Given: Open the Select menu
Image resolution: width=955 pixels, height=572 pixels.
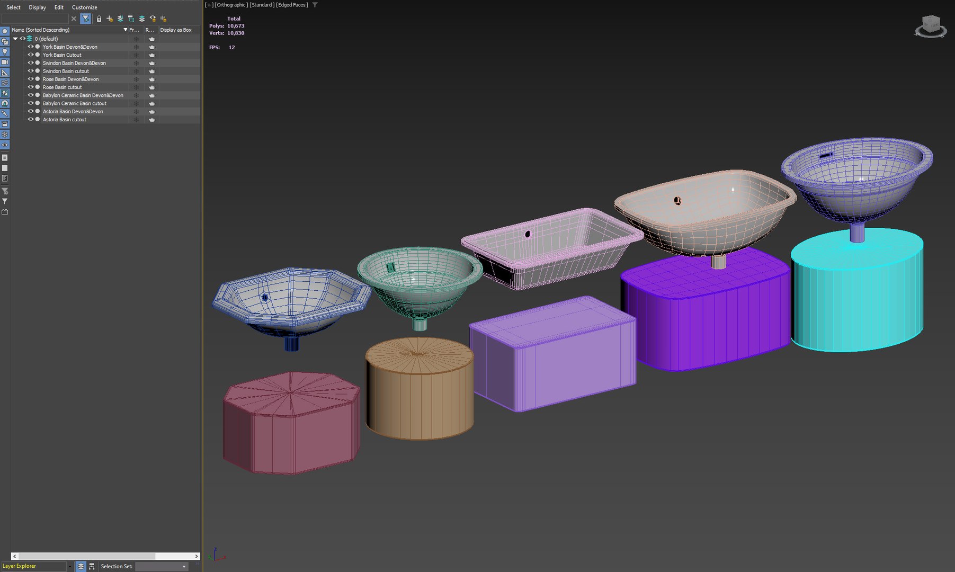Looking at the screenshot, I should coord(13,7).
